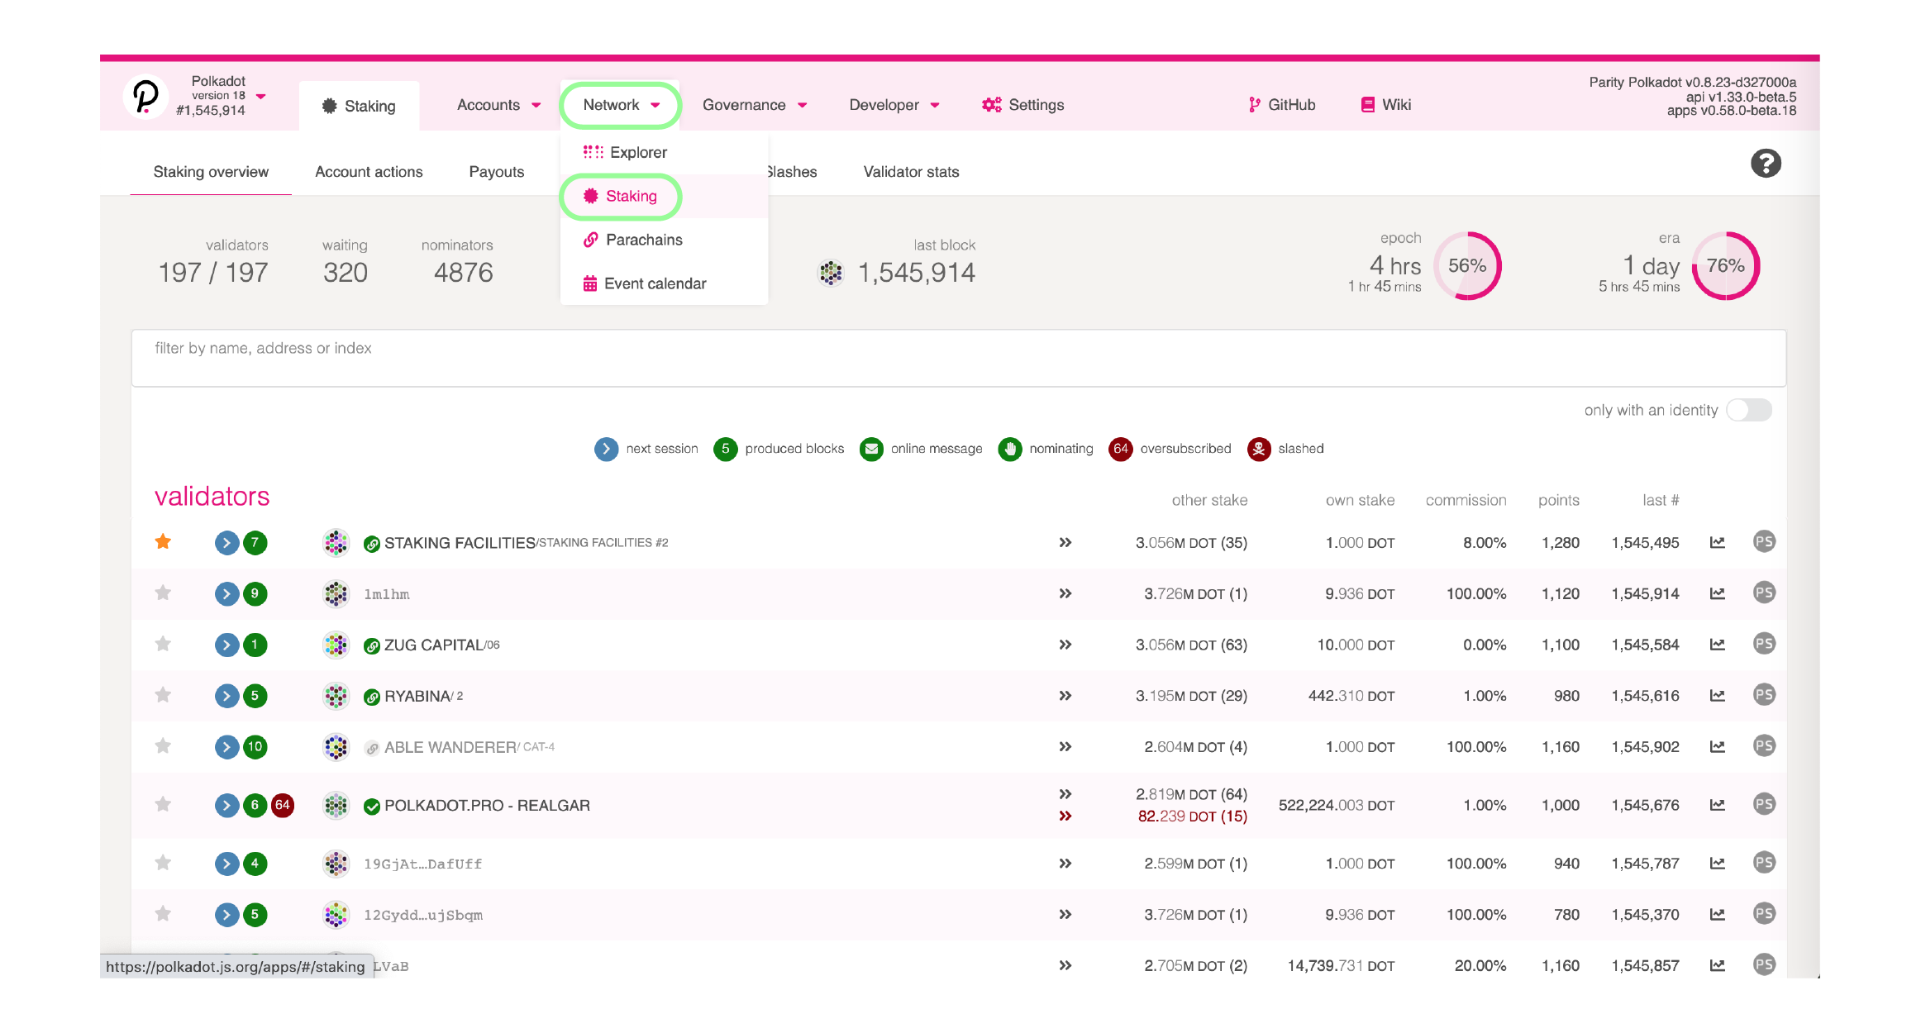Viewport: 1921px width, 1033px height.
Task: Favorite the 12Gydd…ujSbqm validator star
Action: click(x=163, y=914)
